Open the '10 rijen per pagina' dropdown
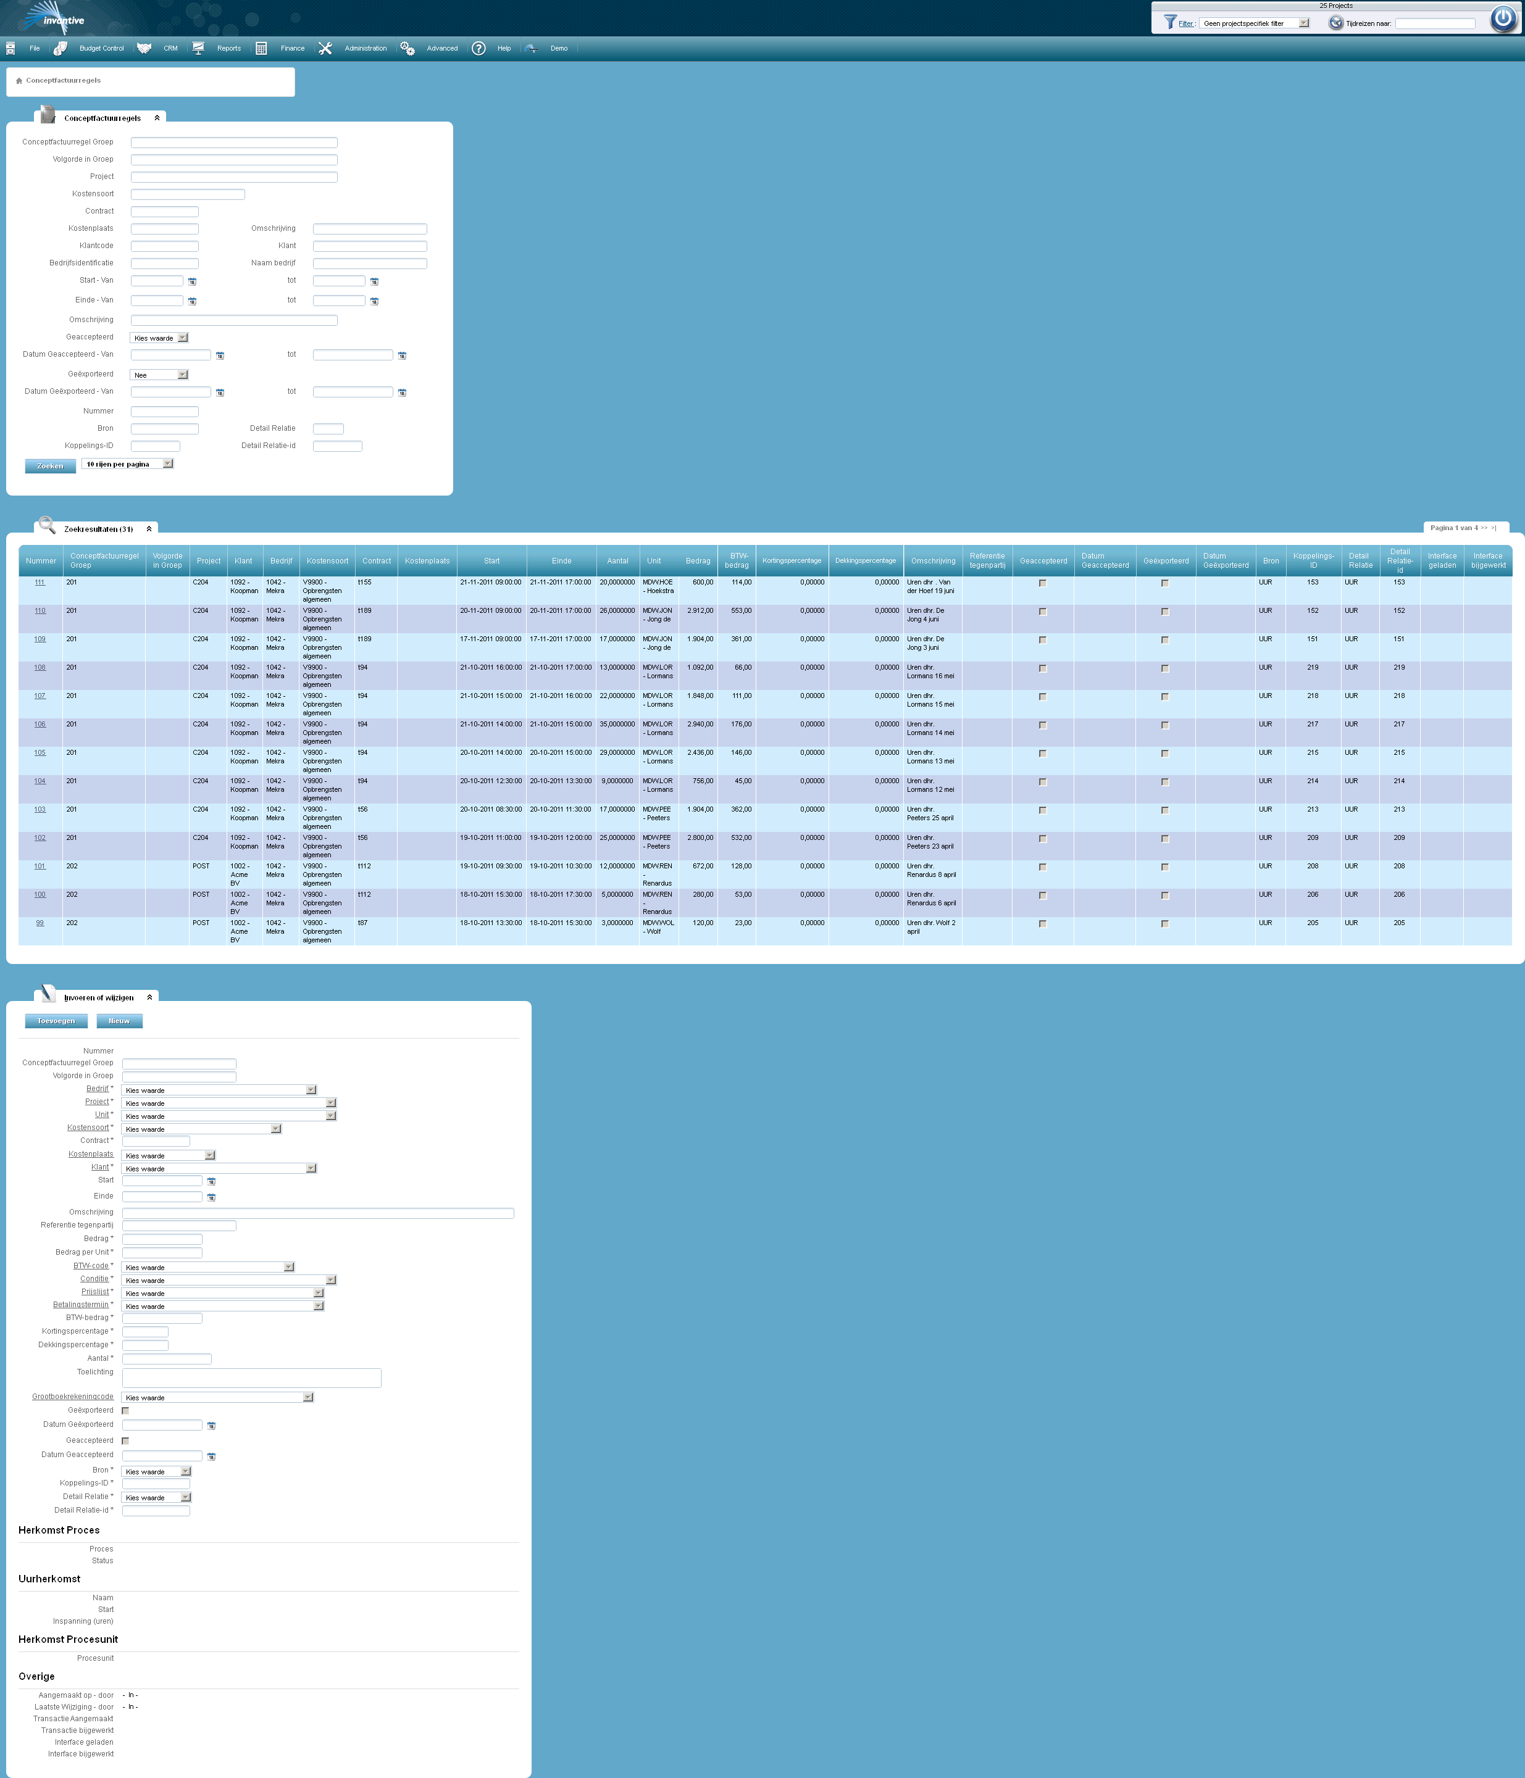This screenshot has width=1525, height=1778. click(x=128, y=464)
